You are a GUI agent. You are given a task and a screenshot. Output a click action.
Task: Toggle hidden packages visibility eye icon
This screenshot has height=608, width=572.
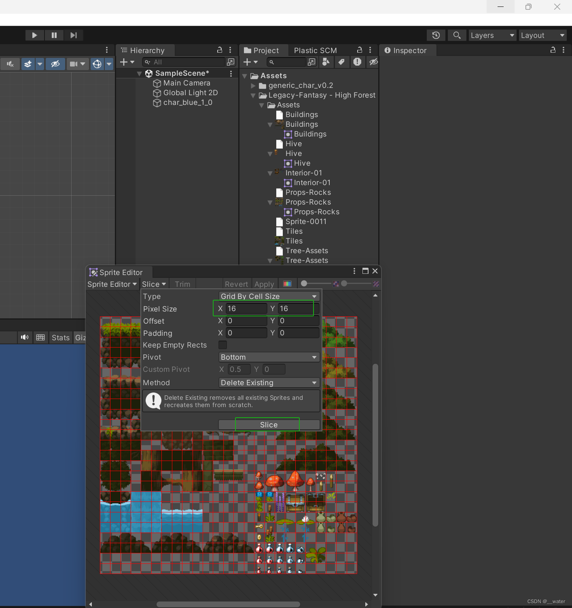pos(373,62)
